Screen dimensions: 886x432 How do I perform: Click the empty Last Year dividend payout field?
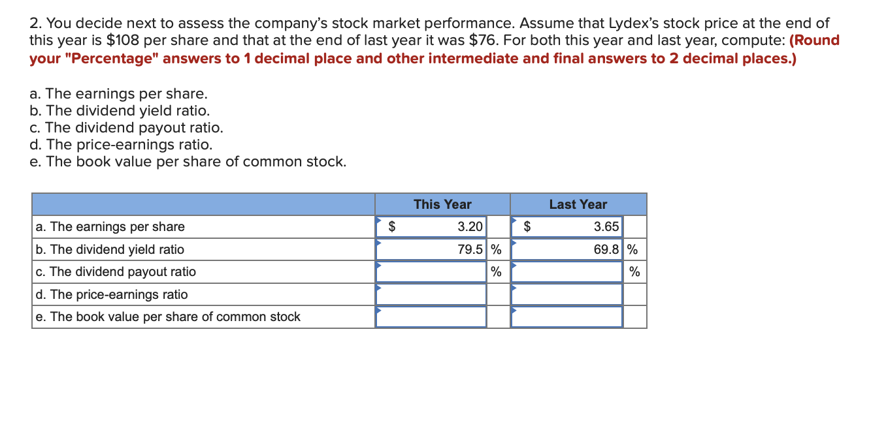coord(567,271)
